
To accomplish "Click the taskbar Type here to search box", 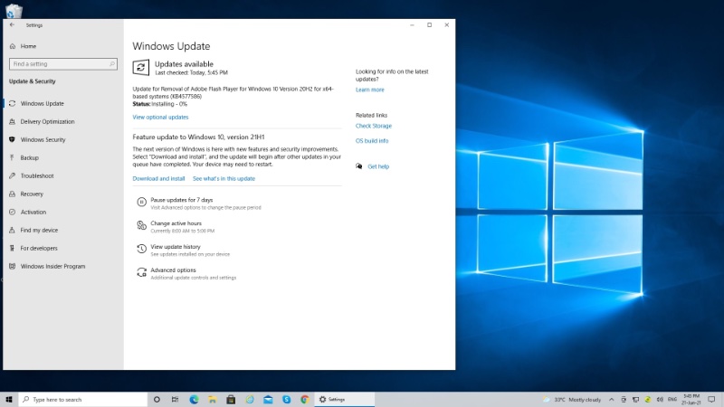I will (82, 400).
